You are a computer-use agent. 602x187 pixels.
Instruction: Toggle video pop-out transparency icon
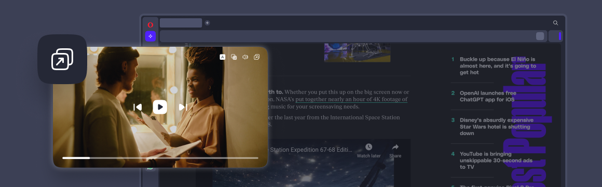tap(234, 57)
